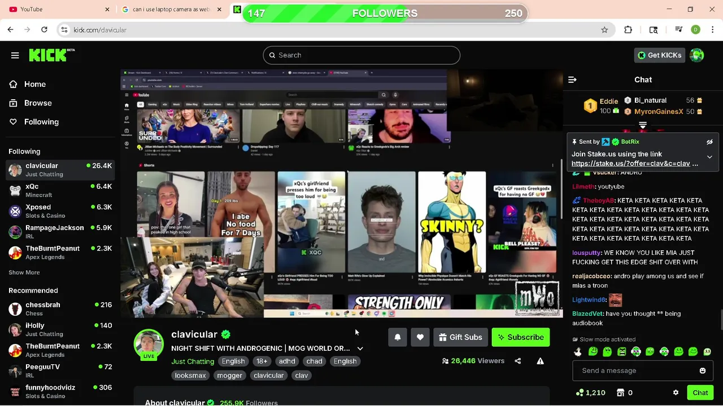Hide the pinned BotRix message
The height and width of the screenshot is (406, 723).
709,142
